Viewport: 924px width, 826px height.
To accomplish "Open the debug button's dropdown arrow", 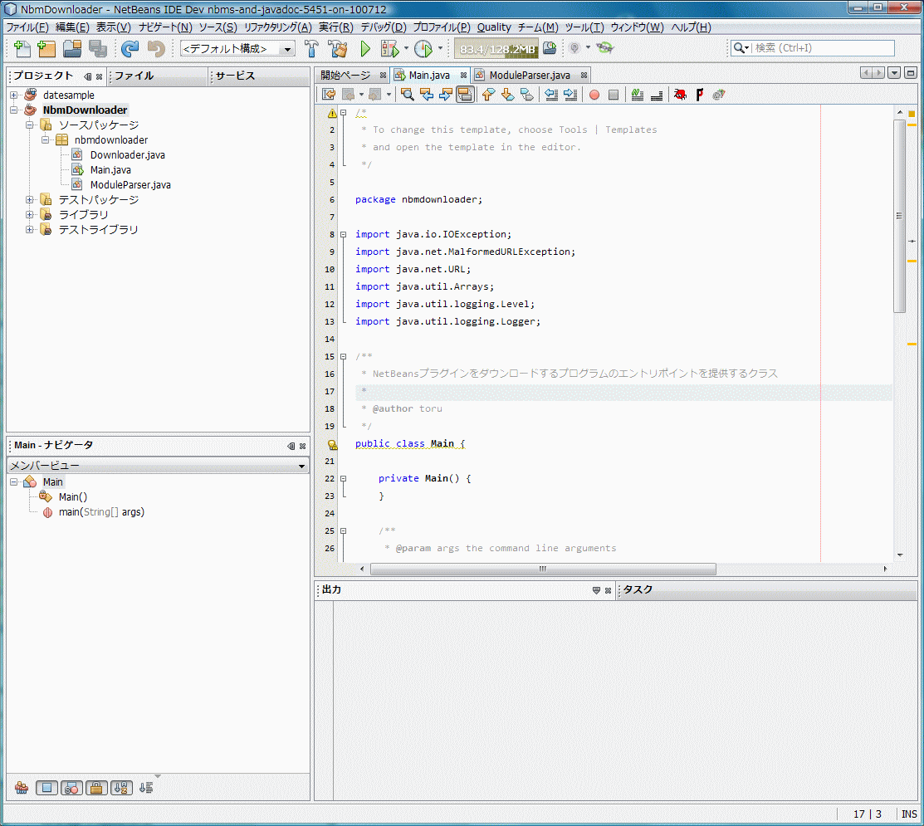I will click(x=406, y=48).
